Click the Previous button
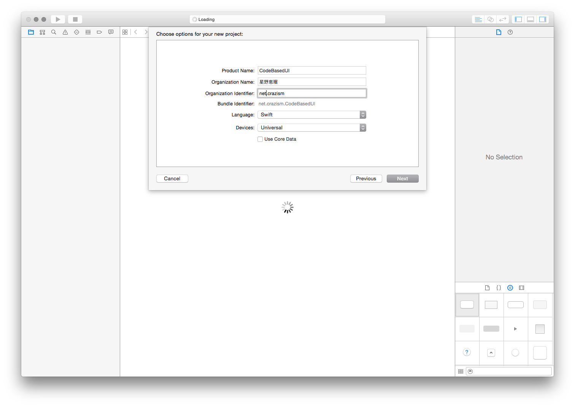This screenshot has width=575, height=407. [x=366, y=178]
